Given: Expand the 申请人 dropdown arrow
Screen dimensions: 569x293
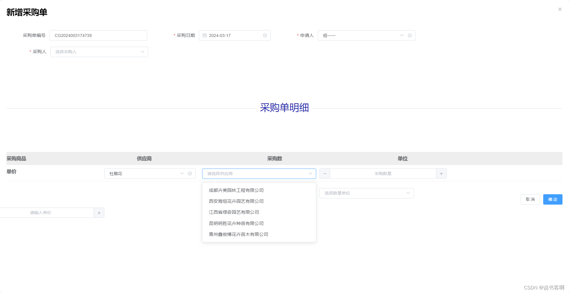Looking at the screenshot, I should (402, 35).
